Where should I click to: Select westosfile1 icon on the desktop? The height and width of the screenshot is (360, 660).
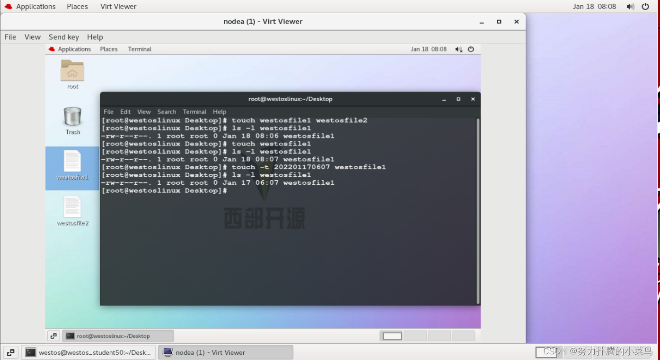click(72, 161)
